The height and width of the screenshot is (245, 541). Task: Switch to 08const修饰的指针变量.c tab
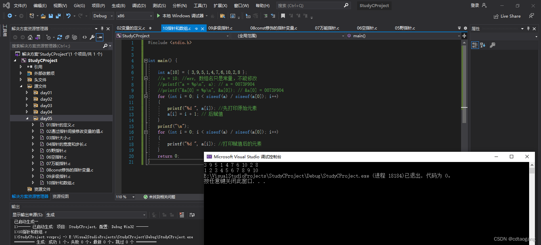[x=274, y=28]
